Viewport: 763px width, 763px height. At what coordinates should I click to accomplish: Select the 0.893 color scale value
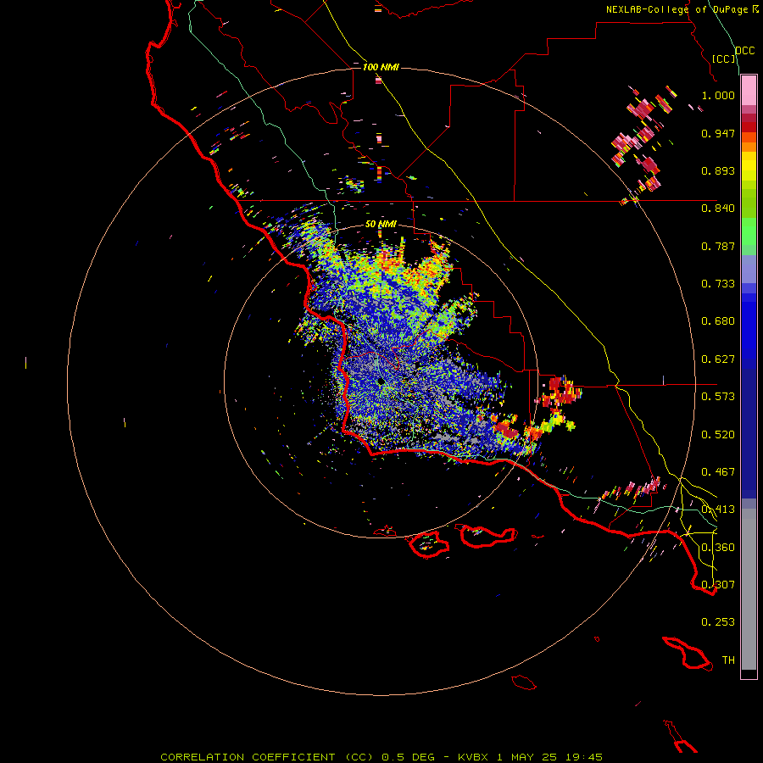coord(718,170)
